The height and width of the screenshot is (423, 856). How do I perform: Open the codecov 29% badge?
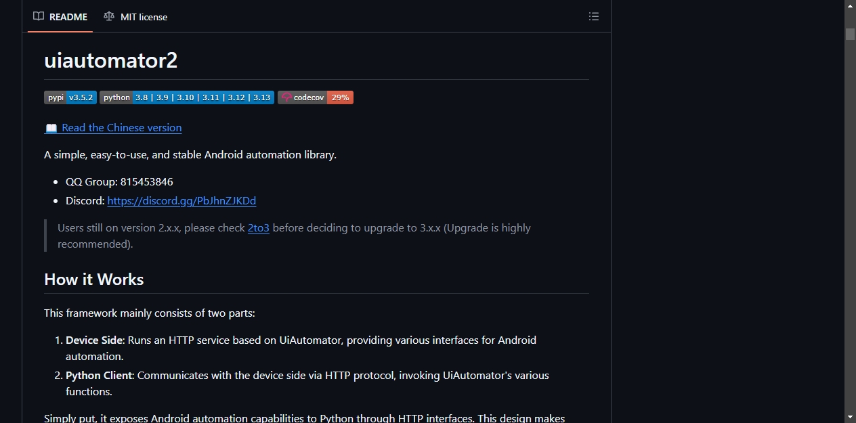(x=316, y=97)
